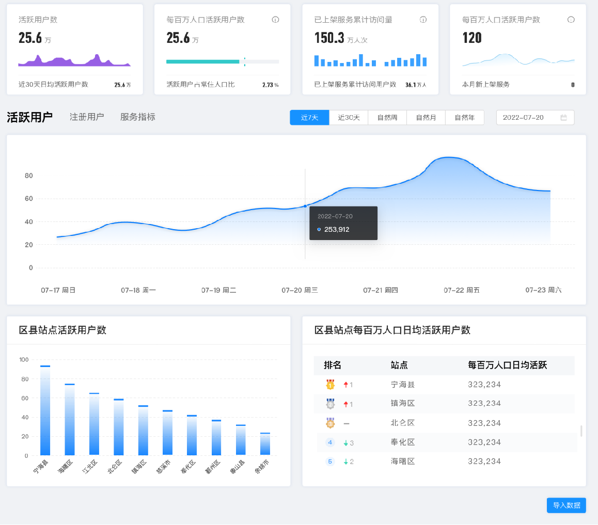The image size is (598, 525).
Task: Select 自然月 time range
Action: point(426,117)
